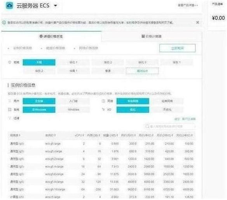Select the 华北 3 region

[142, 62]
